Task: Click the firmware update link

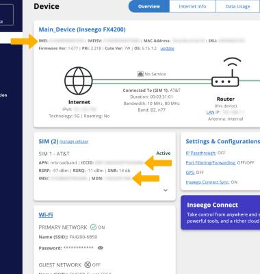Action: [x=167, y=49]
